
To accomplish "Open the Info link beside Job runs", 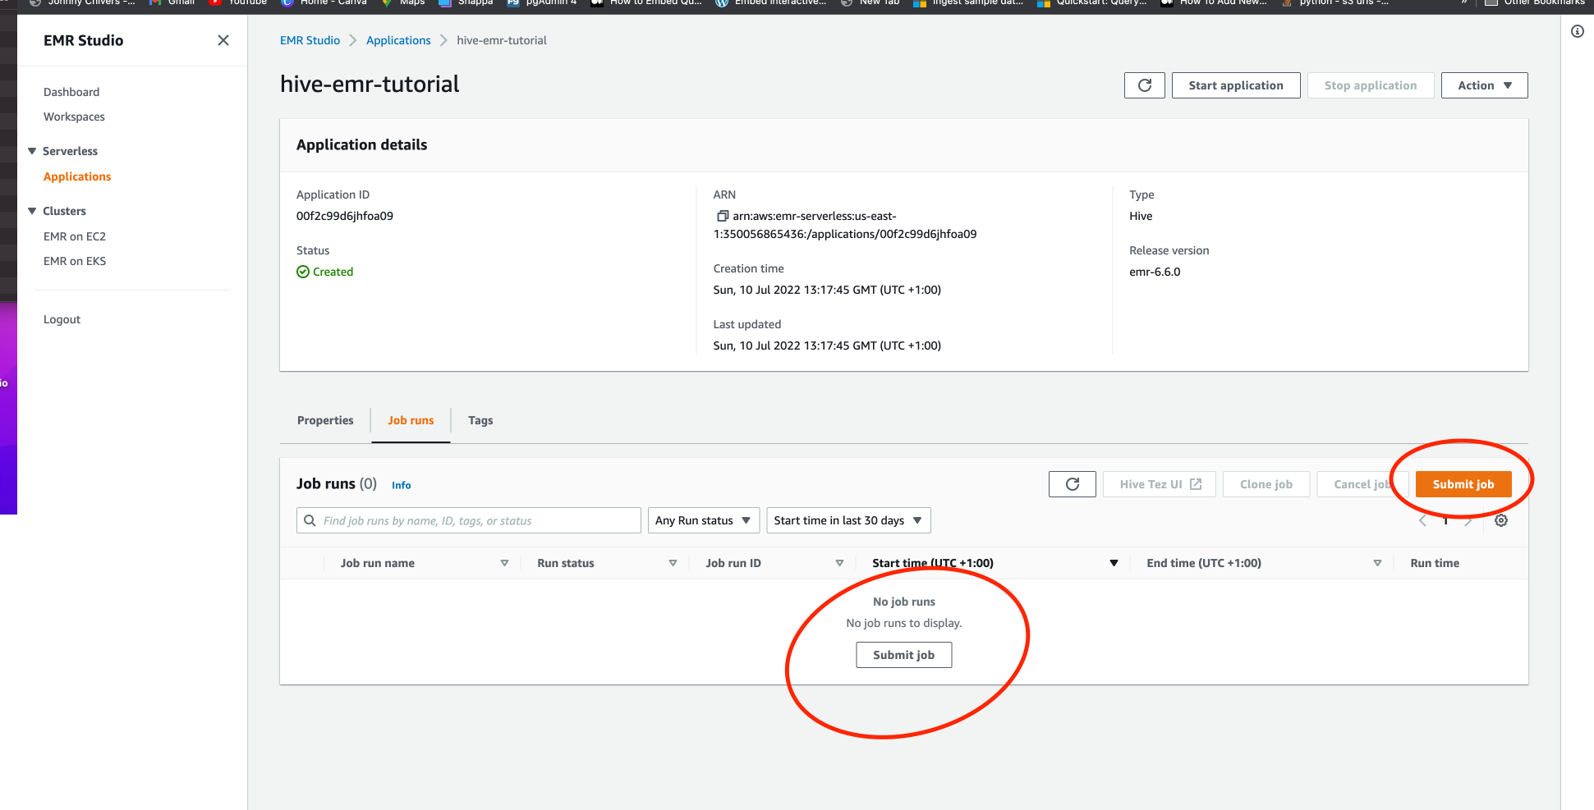I will pos(401,485).
